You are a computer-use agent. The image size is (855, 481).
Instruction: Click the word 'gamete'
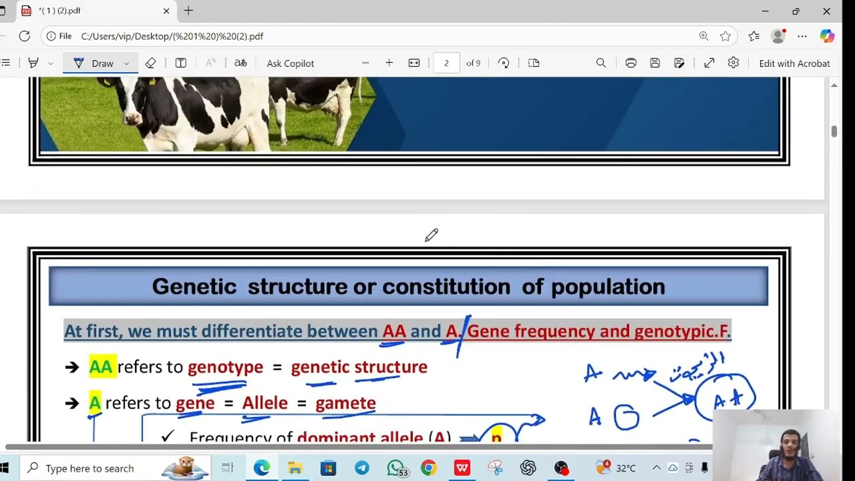pyautogui.click(x=345, y=403)
